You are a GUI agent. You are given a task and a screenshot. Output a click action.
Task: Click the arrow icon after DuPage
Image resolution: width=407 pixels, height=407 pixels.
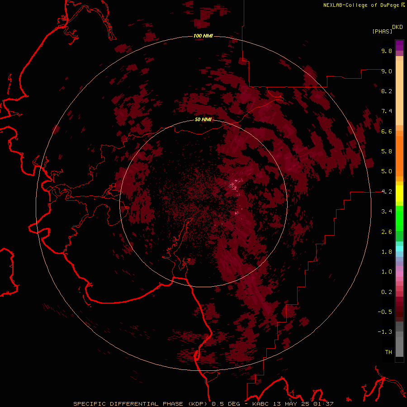tap(403, 5)
